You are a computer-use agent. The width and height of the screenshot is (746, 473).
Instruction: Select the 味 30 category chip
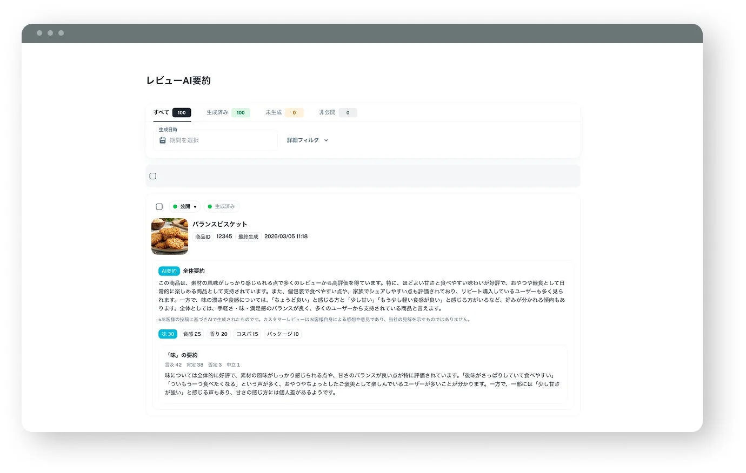(x=168, y=334)
